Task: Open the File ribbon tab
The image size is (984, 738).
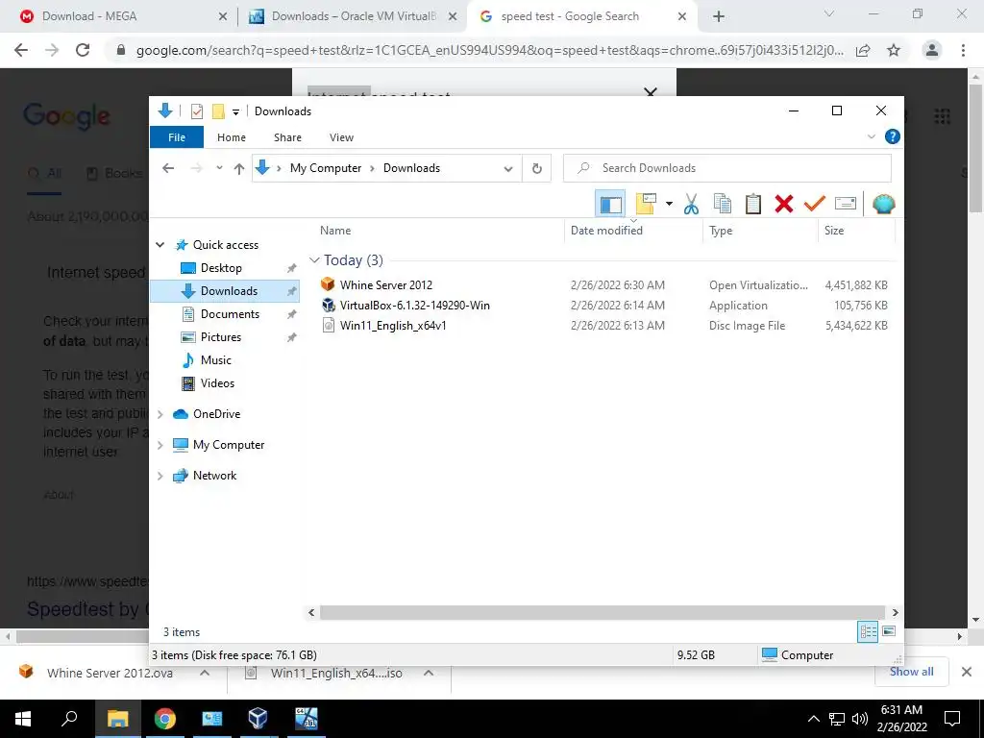Action: point(177,137)
